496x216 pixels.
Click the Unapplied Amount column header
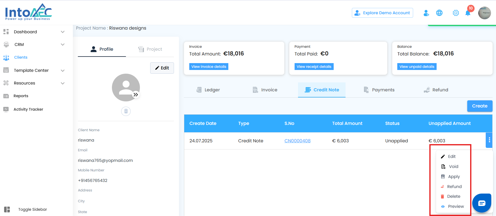pos(450,124)
